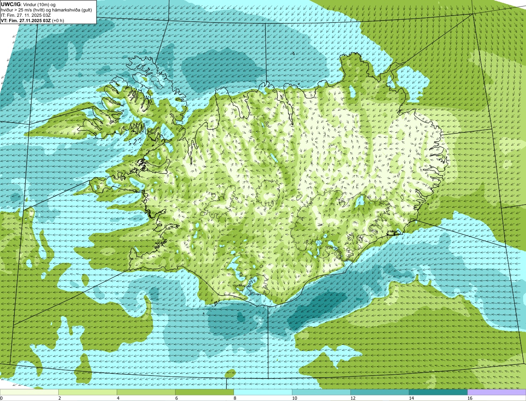The height and width of the screenshot is (401, 526).
Task: Click the valid time line "VT: Fim. 27.11.2025 03Z (+0 h)"
Action: tap(32, 20)
